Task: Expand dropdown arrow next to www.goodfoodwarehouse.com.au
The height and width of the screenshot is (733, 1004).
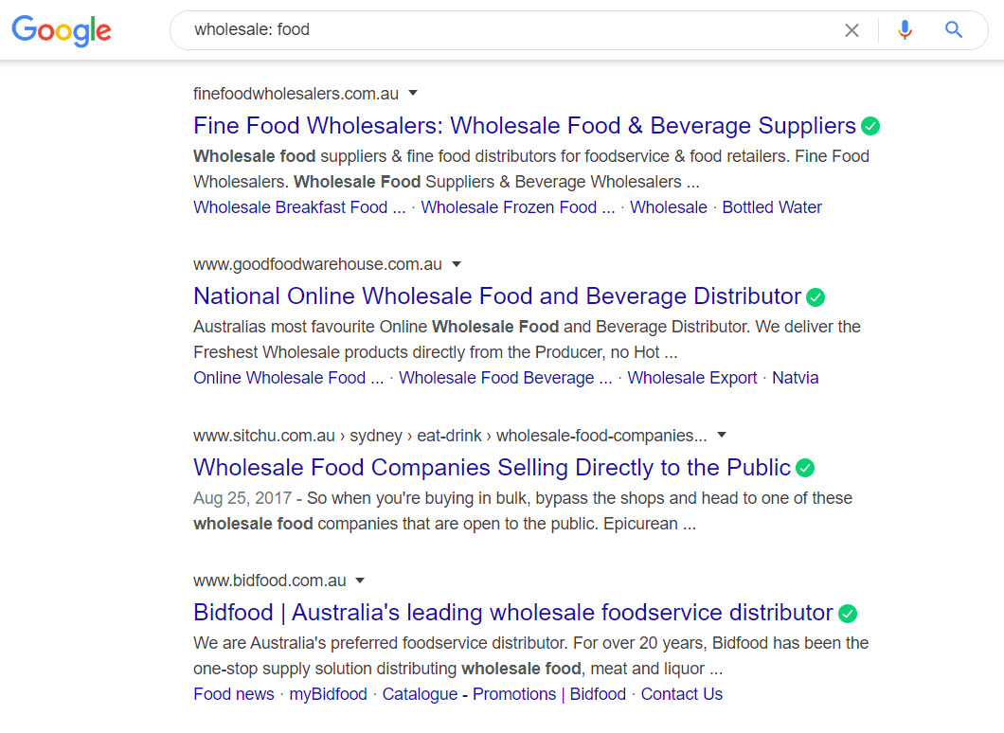Action: (457, 264)
